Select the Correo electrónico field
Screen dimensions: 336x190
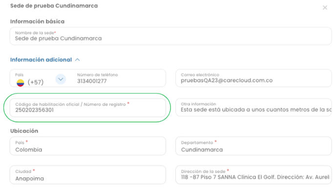253,78
